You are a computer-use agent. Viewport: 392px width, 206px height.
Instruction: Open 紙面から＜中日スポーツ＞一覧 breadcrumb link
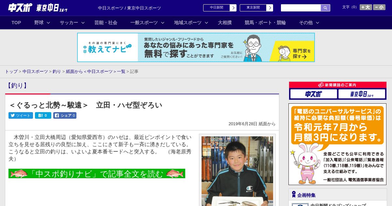pos(96,71)
